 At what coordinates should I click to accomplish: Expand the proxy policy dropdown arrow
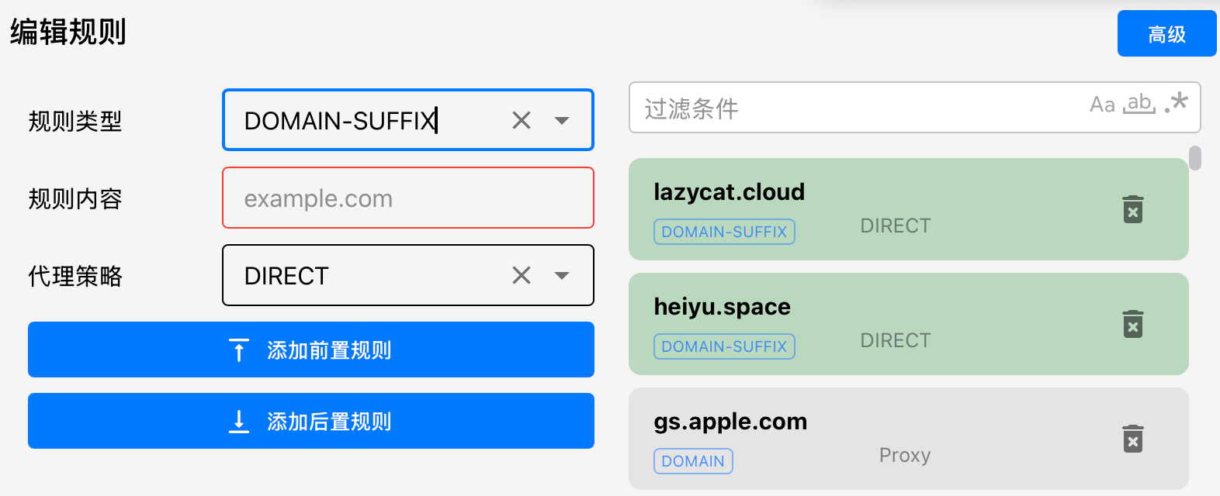(562, 275)
